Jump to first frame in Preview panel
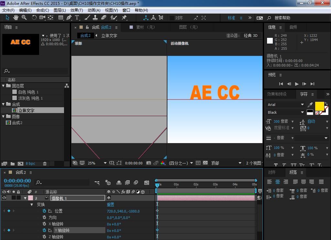Viewport: 331px width, 240px height. 281,84
